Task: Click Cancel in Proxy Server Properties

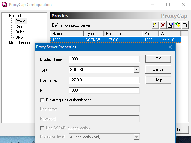Action: point(158,69)
